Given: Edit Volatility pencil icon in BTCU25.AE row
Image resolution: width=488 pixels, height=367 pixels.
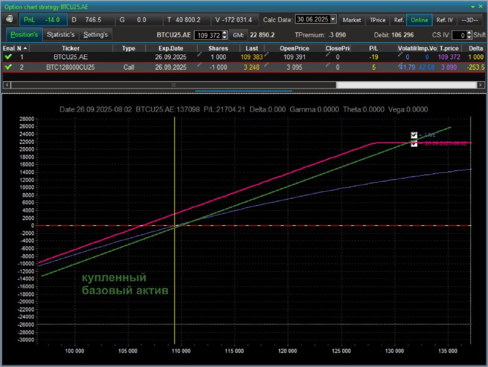Looking at the screenshot, I should [x=400, y=54].
